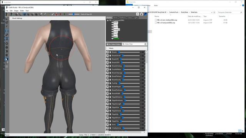The image size is (246, 138).
Task: Click the Field of View slider handle
Action: (x=73, y=14)
